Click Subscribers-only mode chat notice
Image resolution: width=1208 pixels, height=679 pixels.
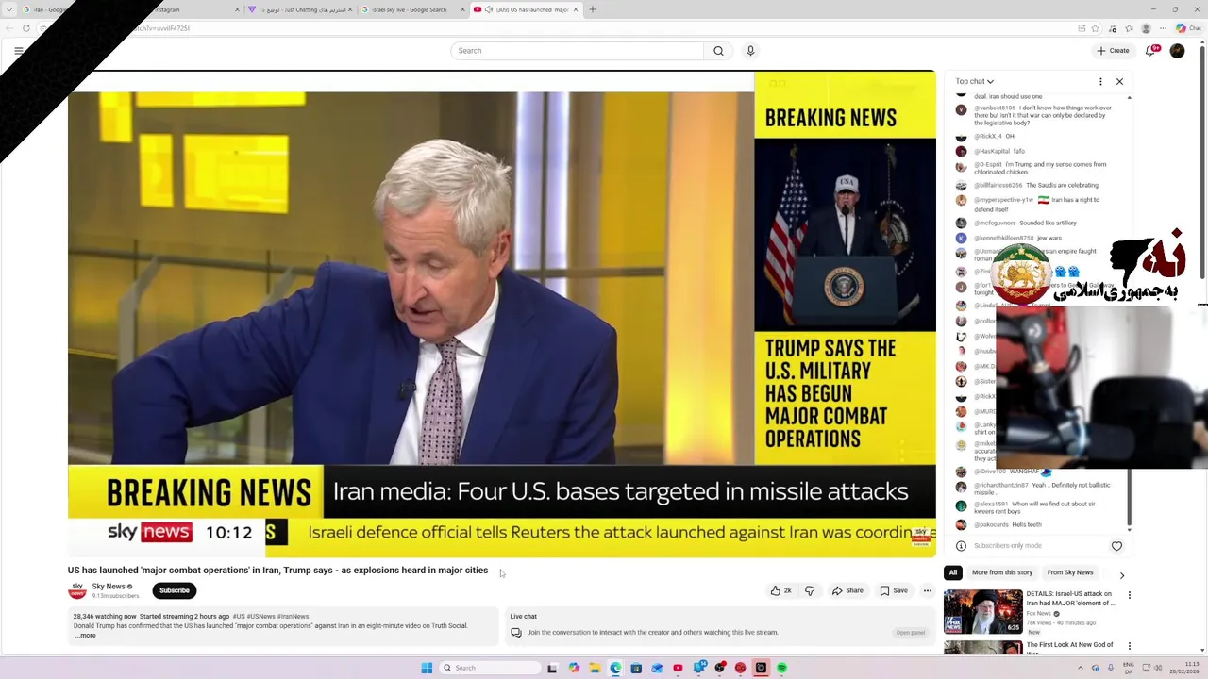[x=1007, y=546]
